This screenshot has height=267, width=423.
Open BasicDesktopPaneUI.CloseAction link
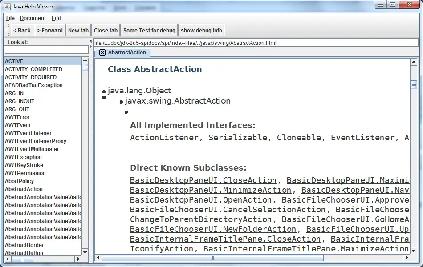[203, 180]
